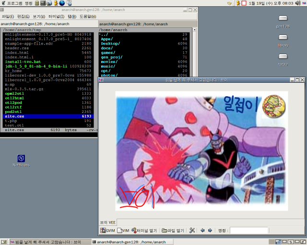
Task: Launch the third round launcher in top panel
Action: coord(49,3)
